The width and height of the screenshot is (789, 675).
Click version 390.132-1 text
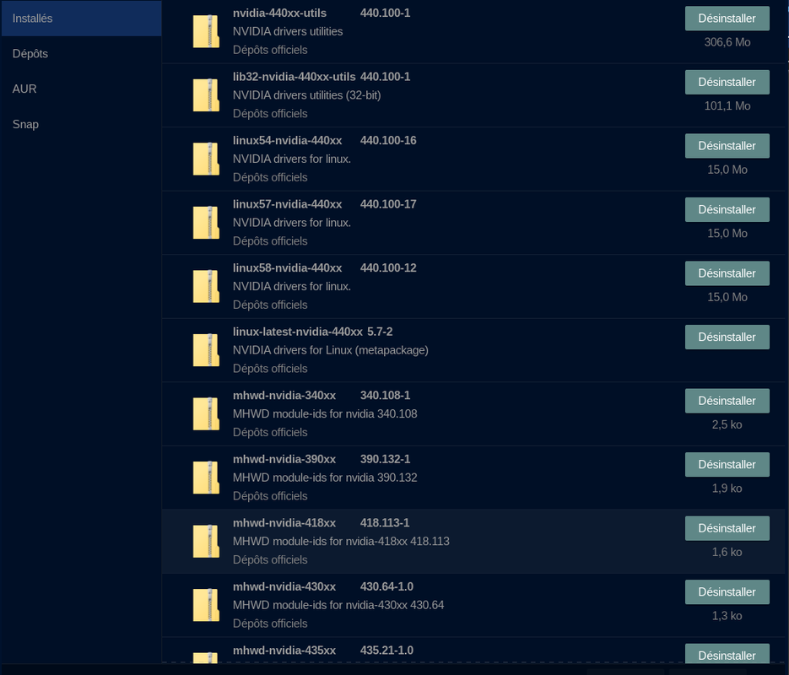pos(386,459)
